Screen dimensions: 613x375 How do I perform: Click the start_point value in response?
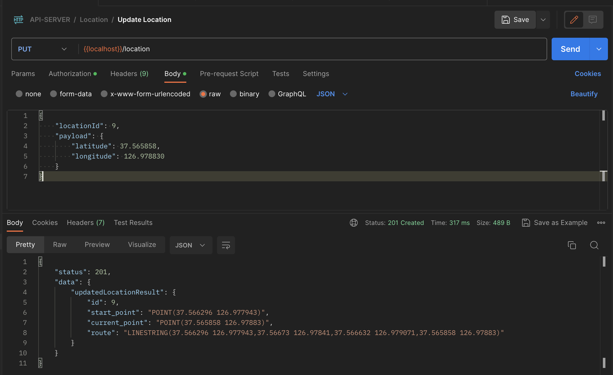coord(206,312)
